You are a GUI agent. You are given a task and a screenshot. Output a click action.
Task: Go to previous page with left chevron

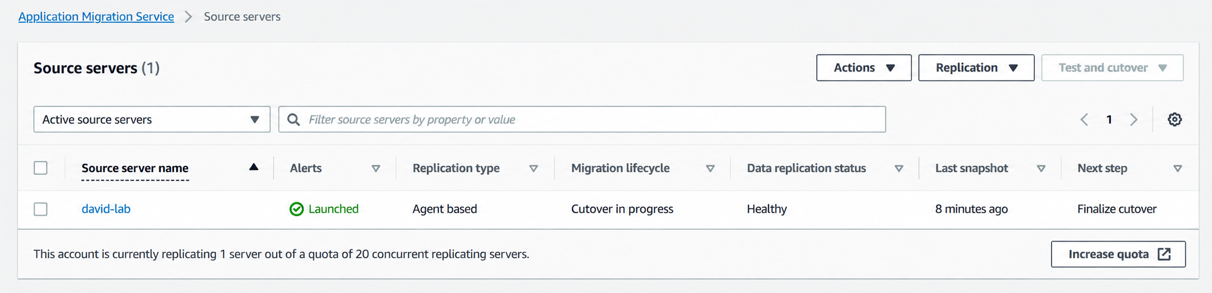point(1084,120)
